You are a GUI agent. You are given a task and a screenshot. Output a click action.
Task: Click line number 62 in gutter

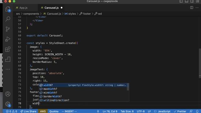click(x=19, y=43)
